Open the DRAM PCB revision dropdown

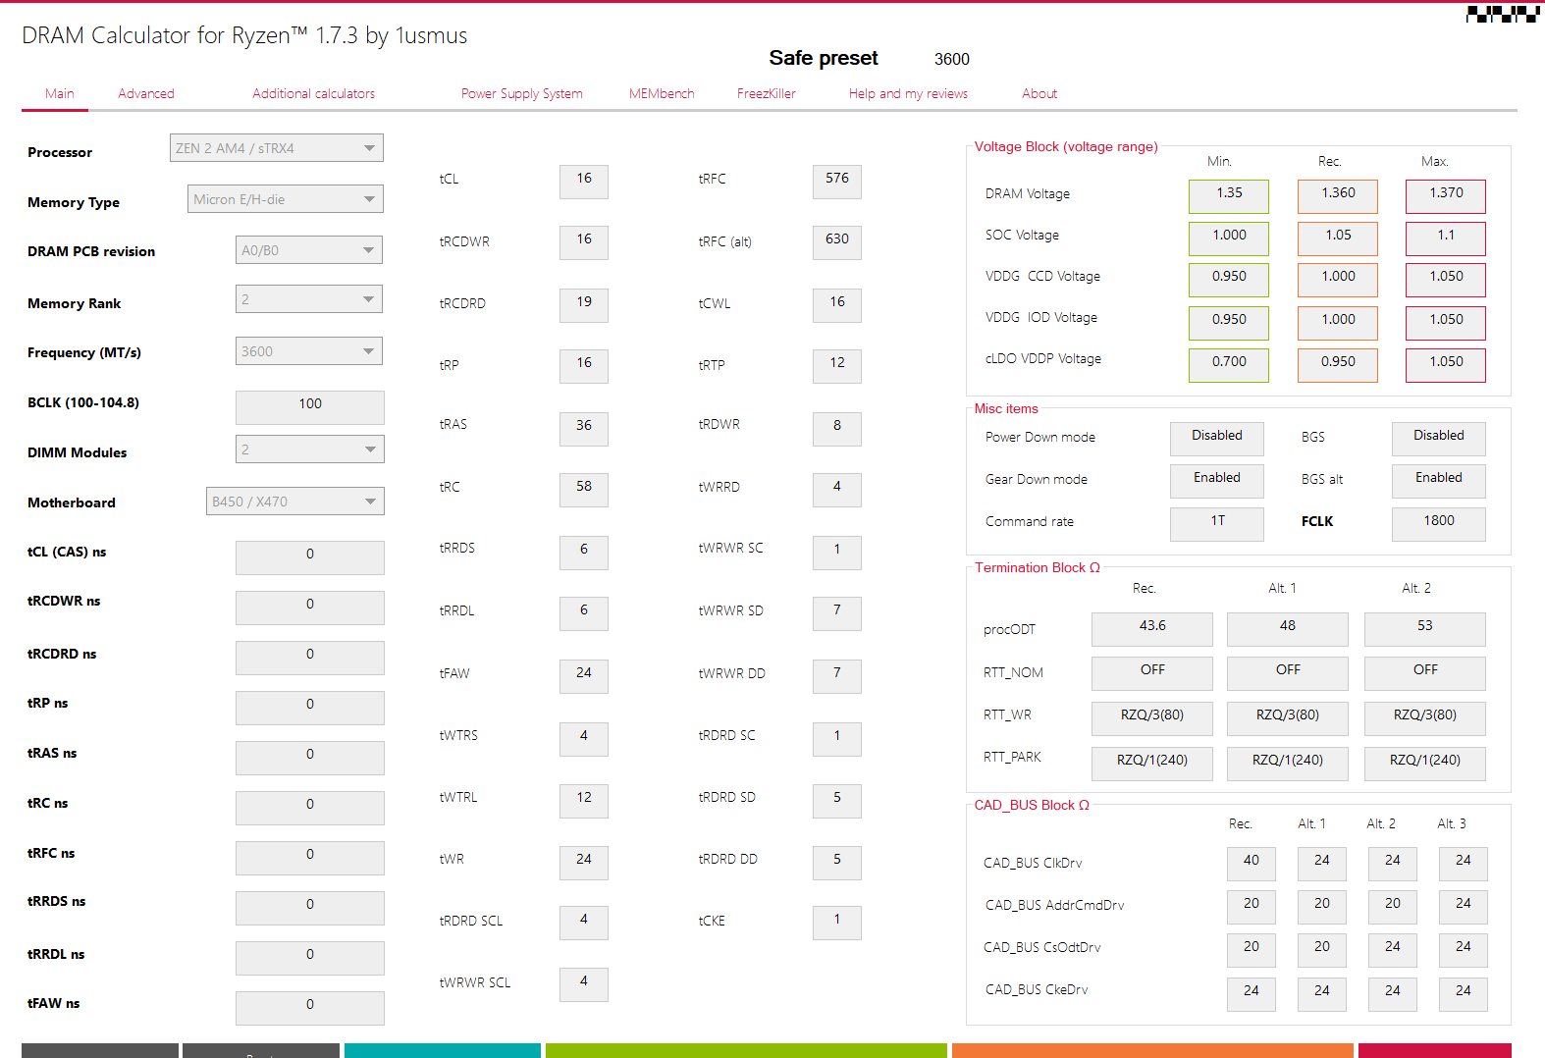click(x=308, y=250)
